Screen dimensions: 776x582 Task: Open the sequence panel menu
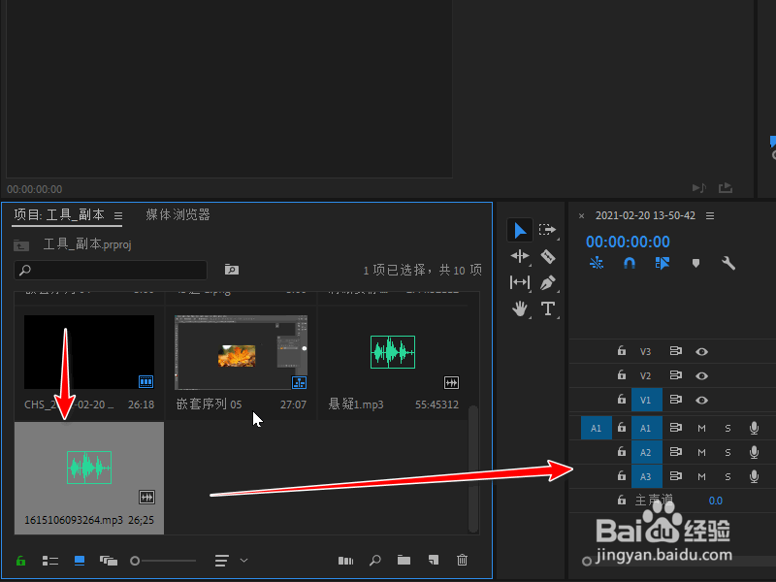[710, 215]
